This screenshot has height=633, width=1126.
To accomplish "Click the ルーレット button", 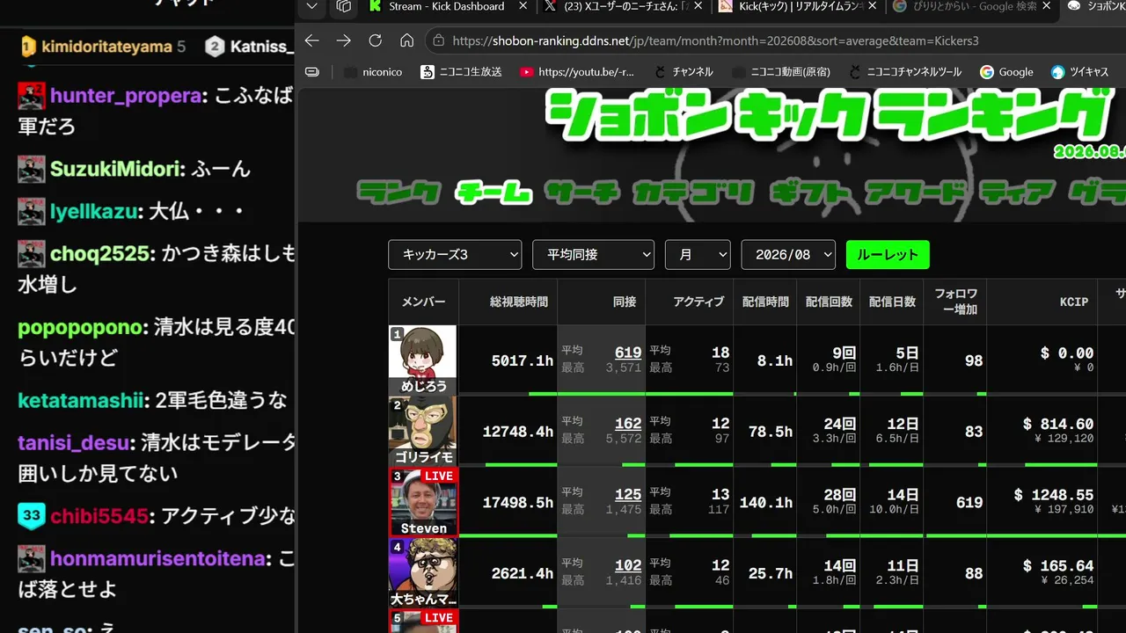I will (x=888, y=255).
